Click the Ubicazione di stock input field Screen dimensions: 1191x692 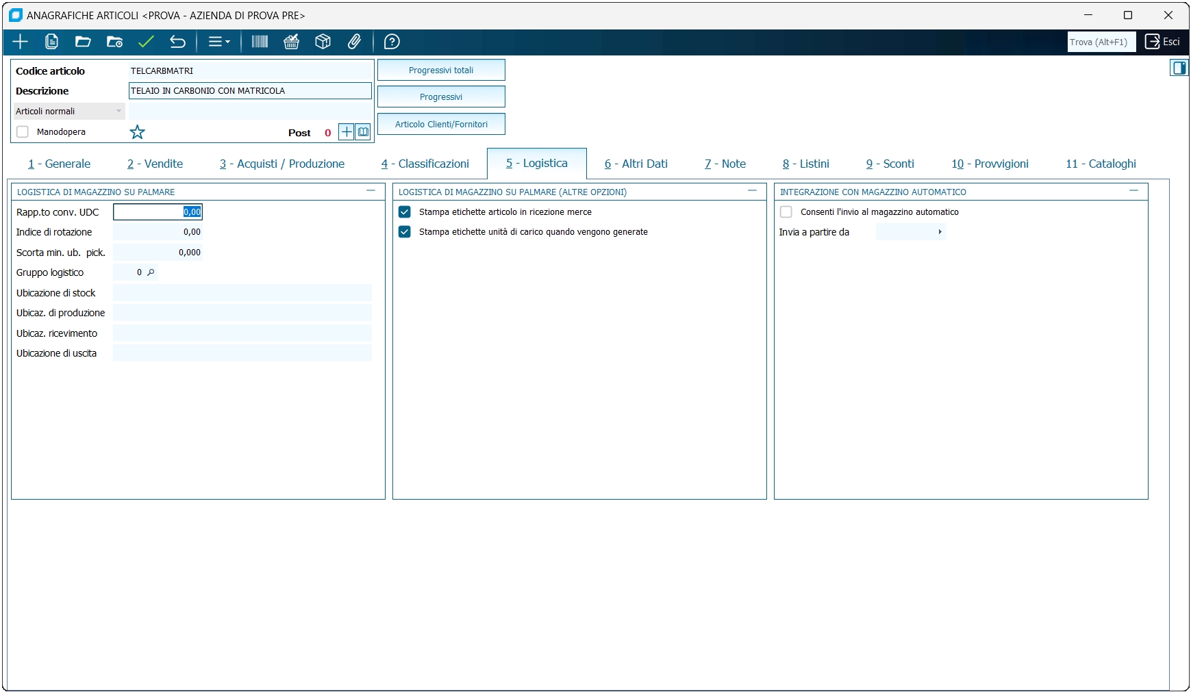[x=242, y=293]
